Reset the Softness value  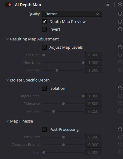[120, 111]
